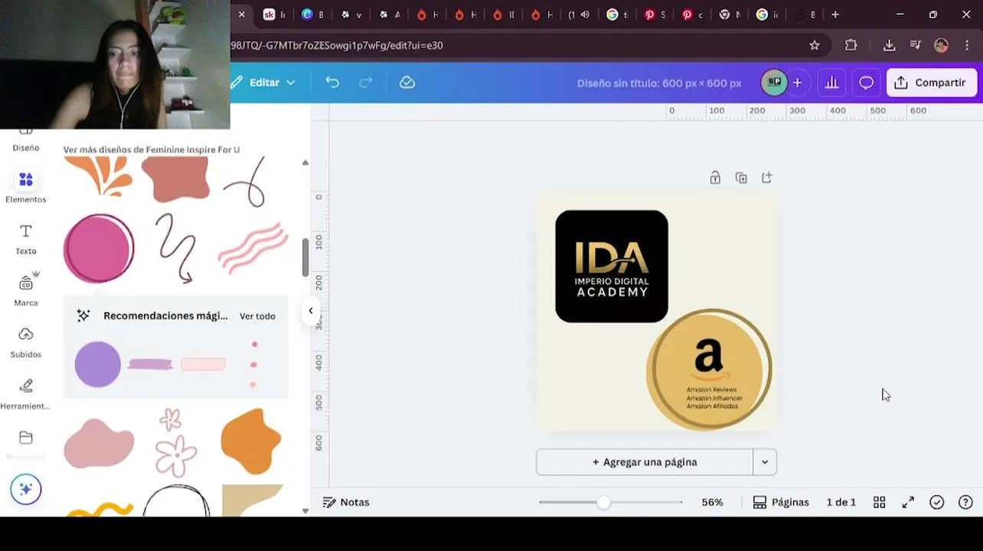Screen dimensions: 983x551
Task: Open the add page options chevron
Action: pos(764,462)
